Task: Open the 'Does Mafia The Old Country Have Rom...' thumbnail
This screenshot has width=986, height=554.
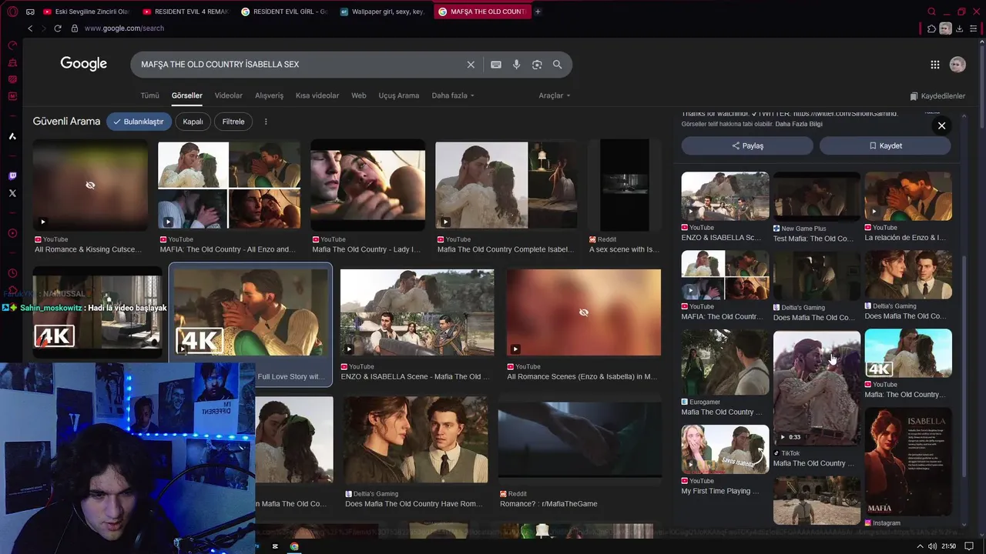Action: (x=415, y=440)
